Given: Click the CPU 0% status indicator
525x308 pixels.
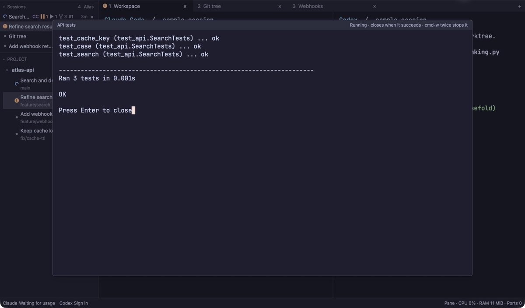Looking at the screenshot, I should [467, 303].
